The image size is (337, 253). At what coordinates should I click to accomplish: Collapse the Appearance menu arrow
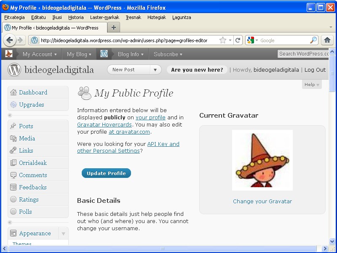tap(64, 234)
